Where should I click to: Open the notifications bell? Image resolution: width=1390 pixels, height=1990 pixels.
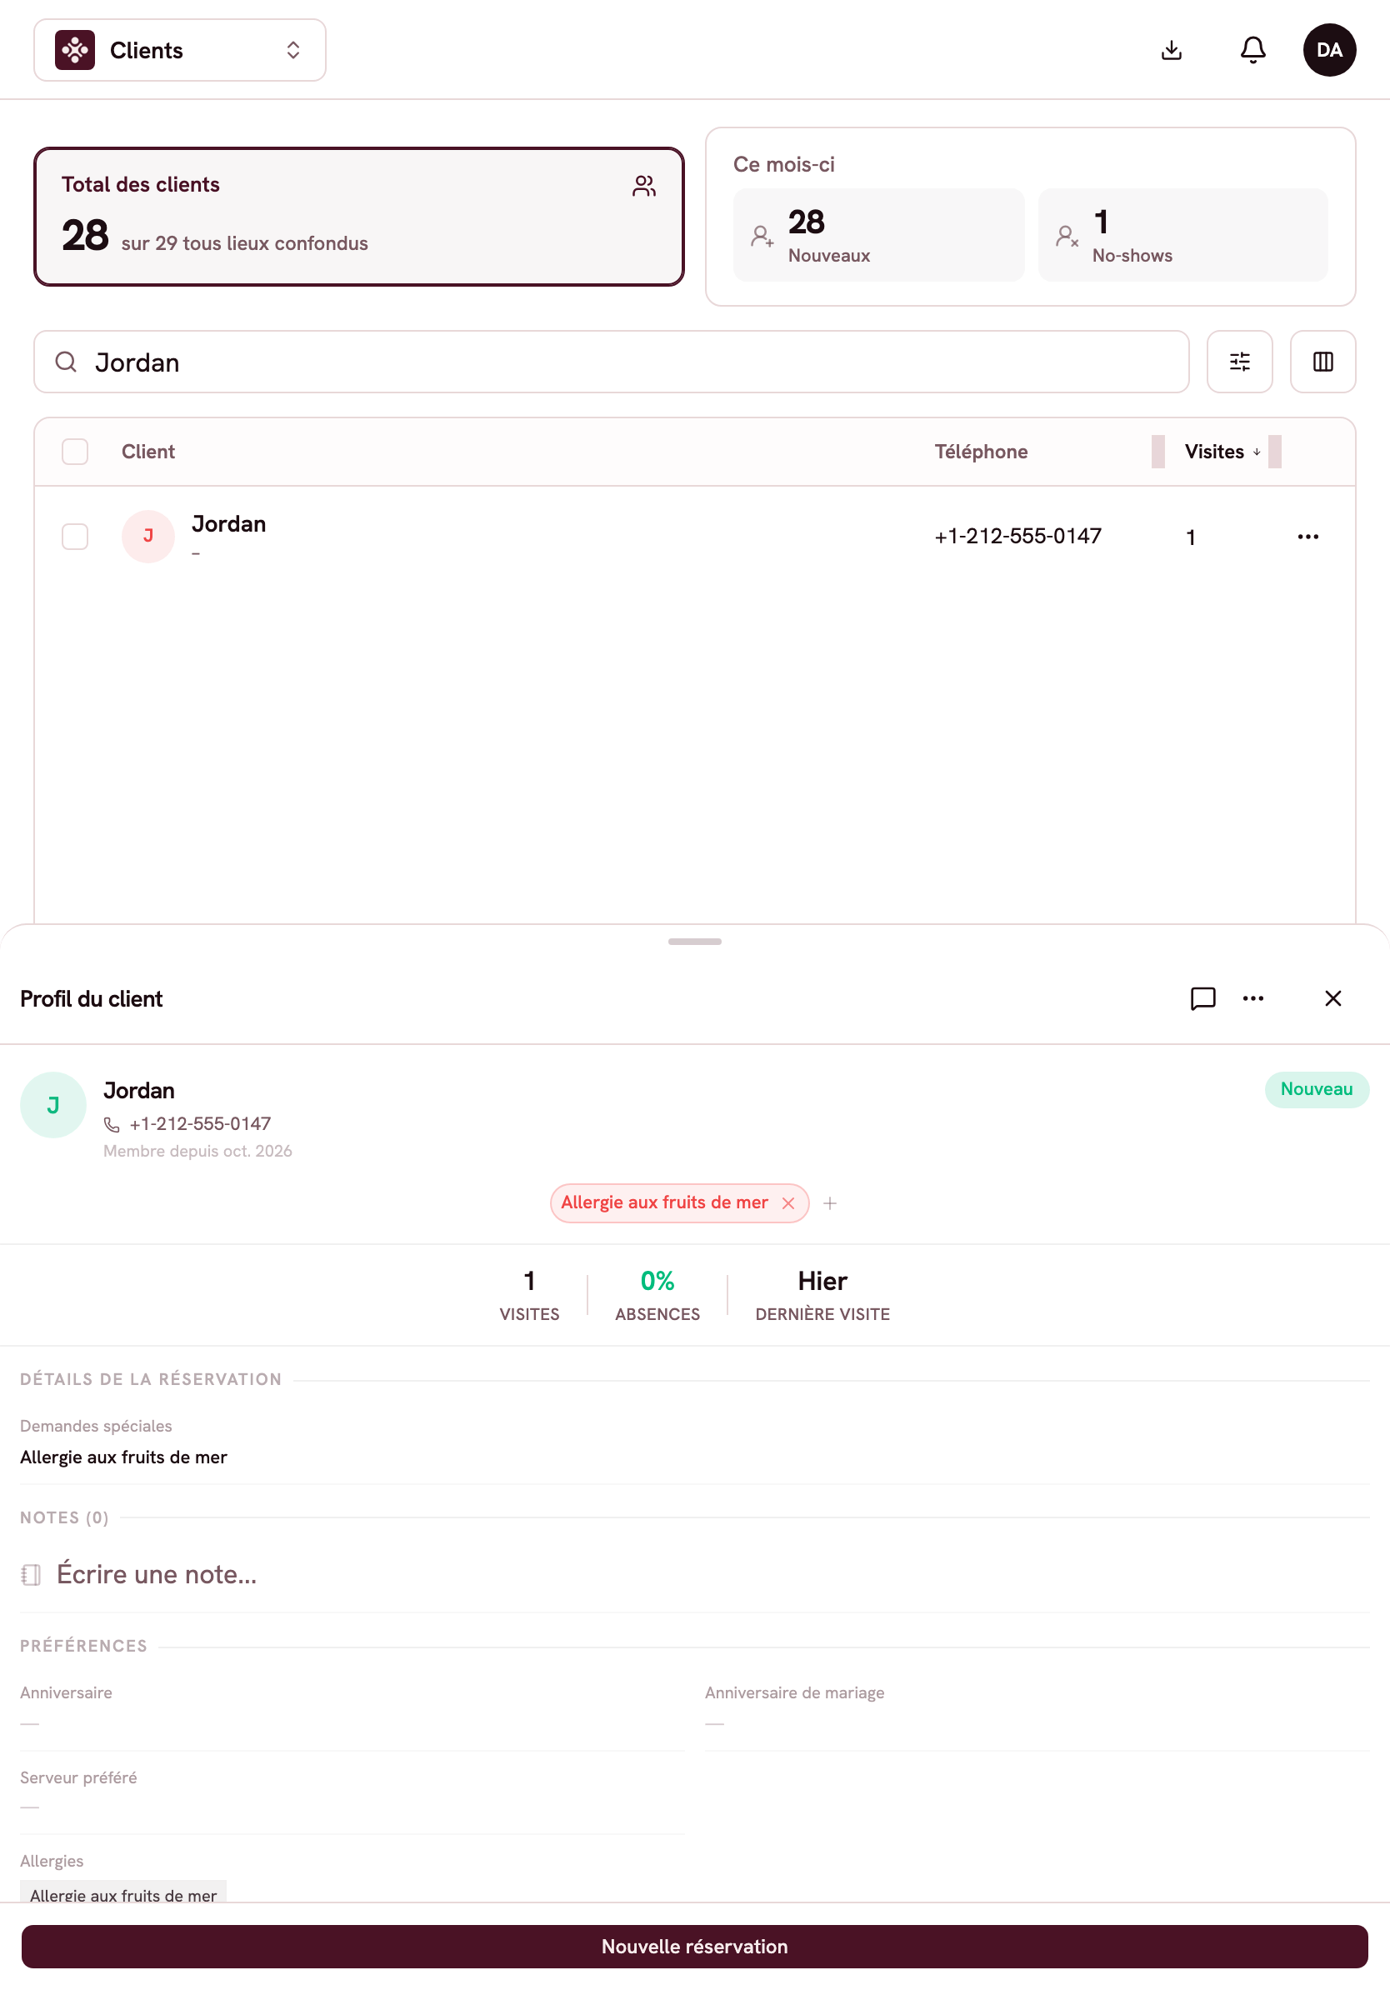(x=1252, y=50)
